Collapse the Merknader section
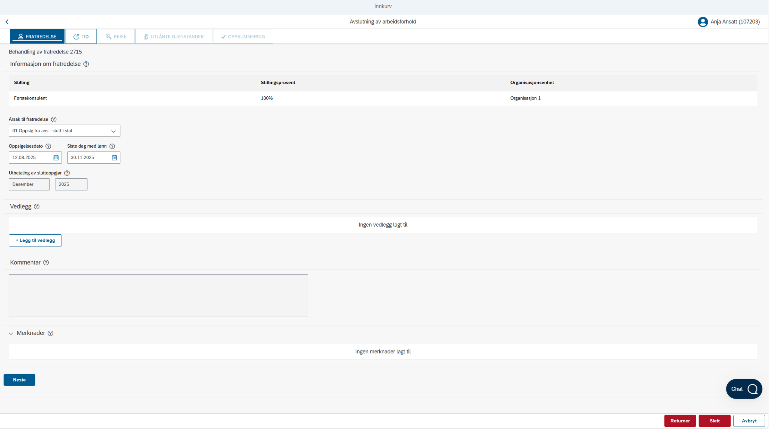 pyautogui.click(x=11, y=334)
